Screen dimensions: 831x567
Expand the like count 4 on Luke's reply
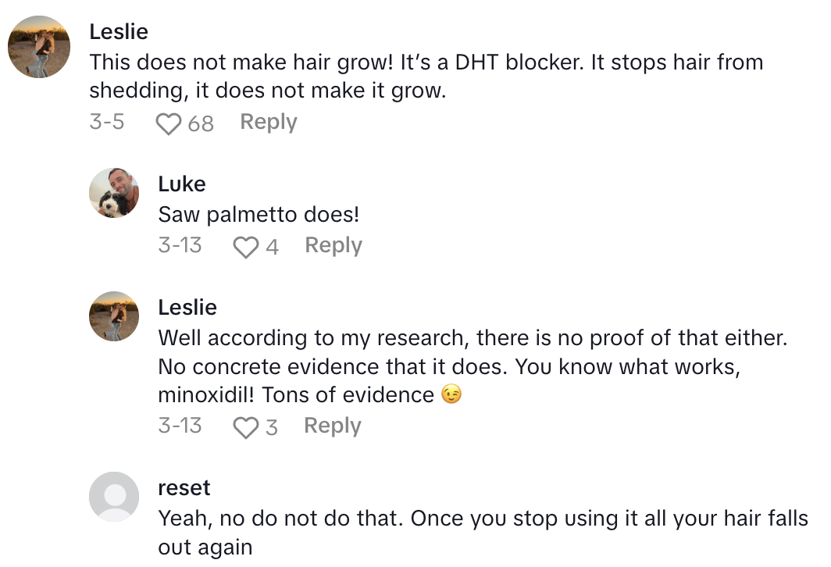point(273,246)
